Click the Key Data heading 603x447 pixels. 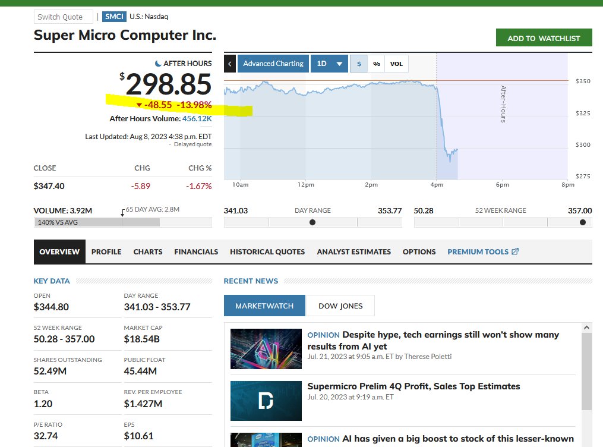coord(52,281)
